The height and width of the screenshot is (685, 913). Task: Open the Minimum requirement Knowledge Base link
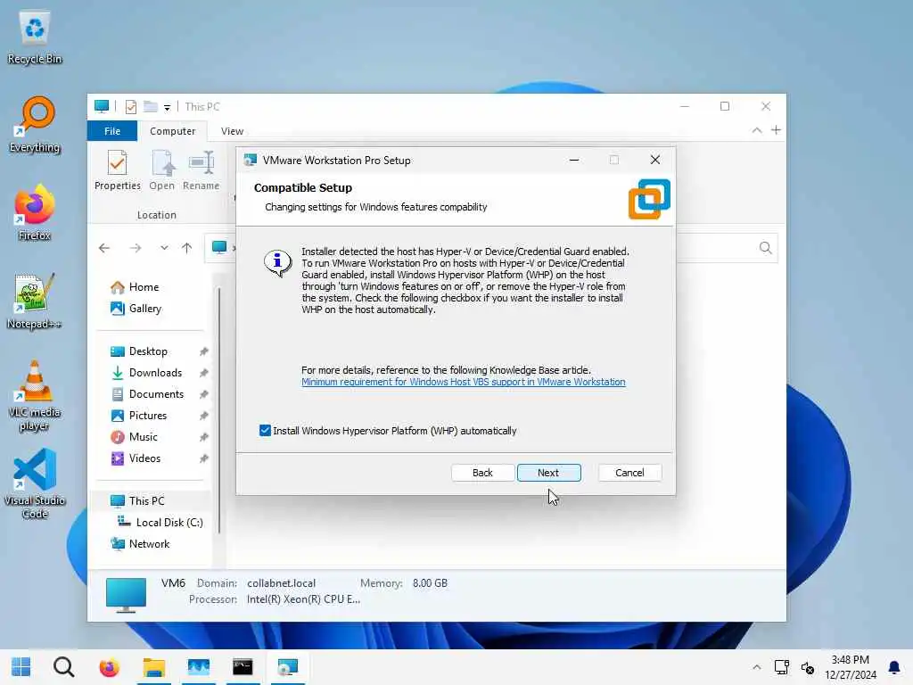464,382
